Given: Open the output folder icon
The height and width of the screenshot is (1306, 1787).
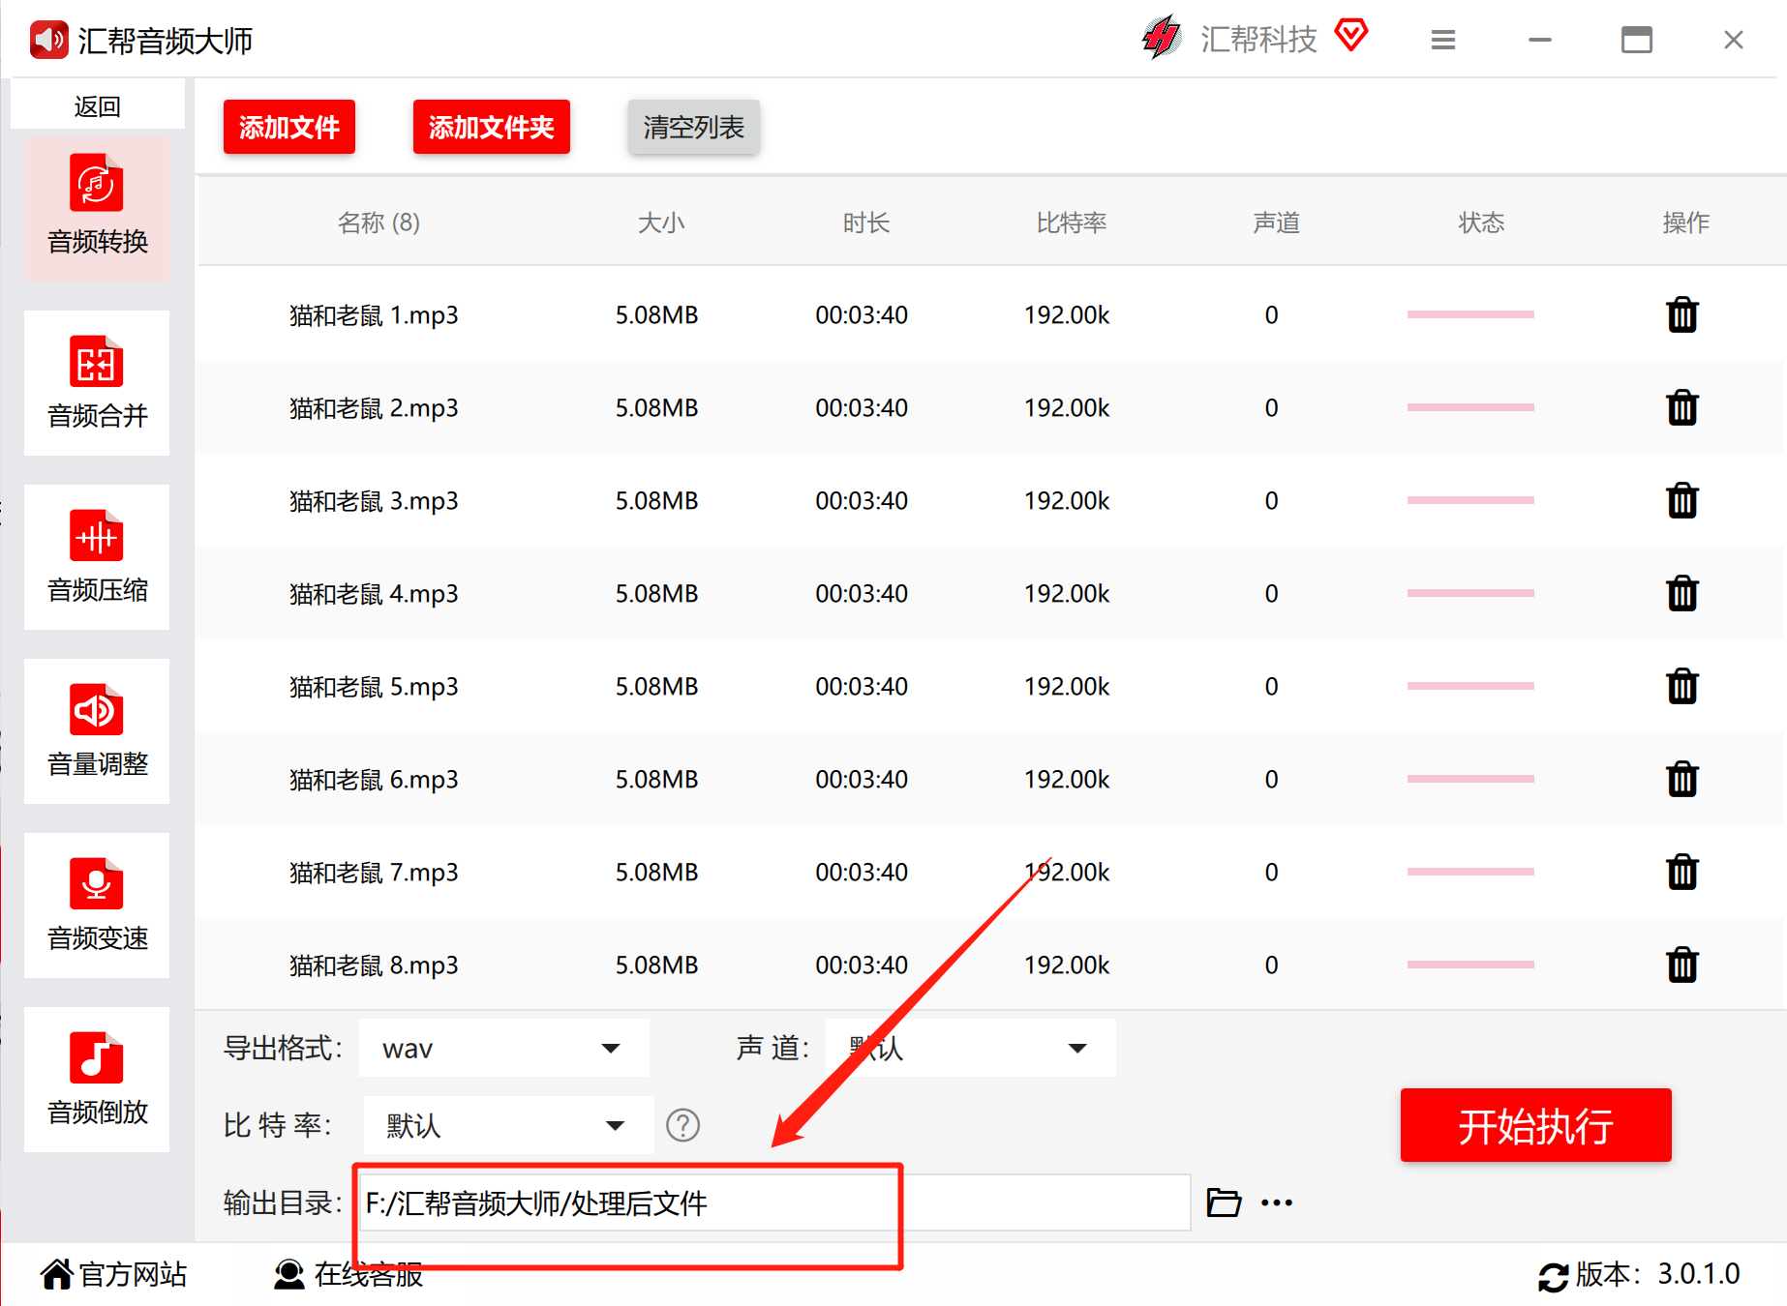Looking at the screenshot, I should tap(1224, 1202).
